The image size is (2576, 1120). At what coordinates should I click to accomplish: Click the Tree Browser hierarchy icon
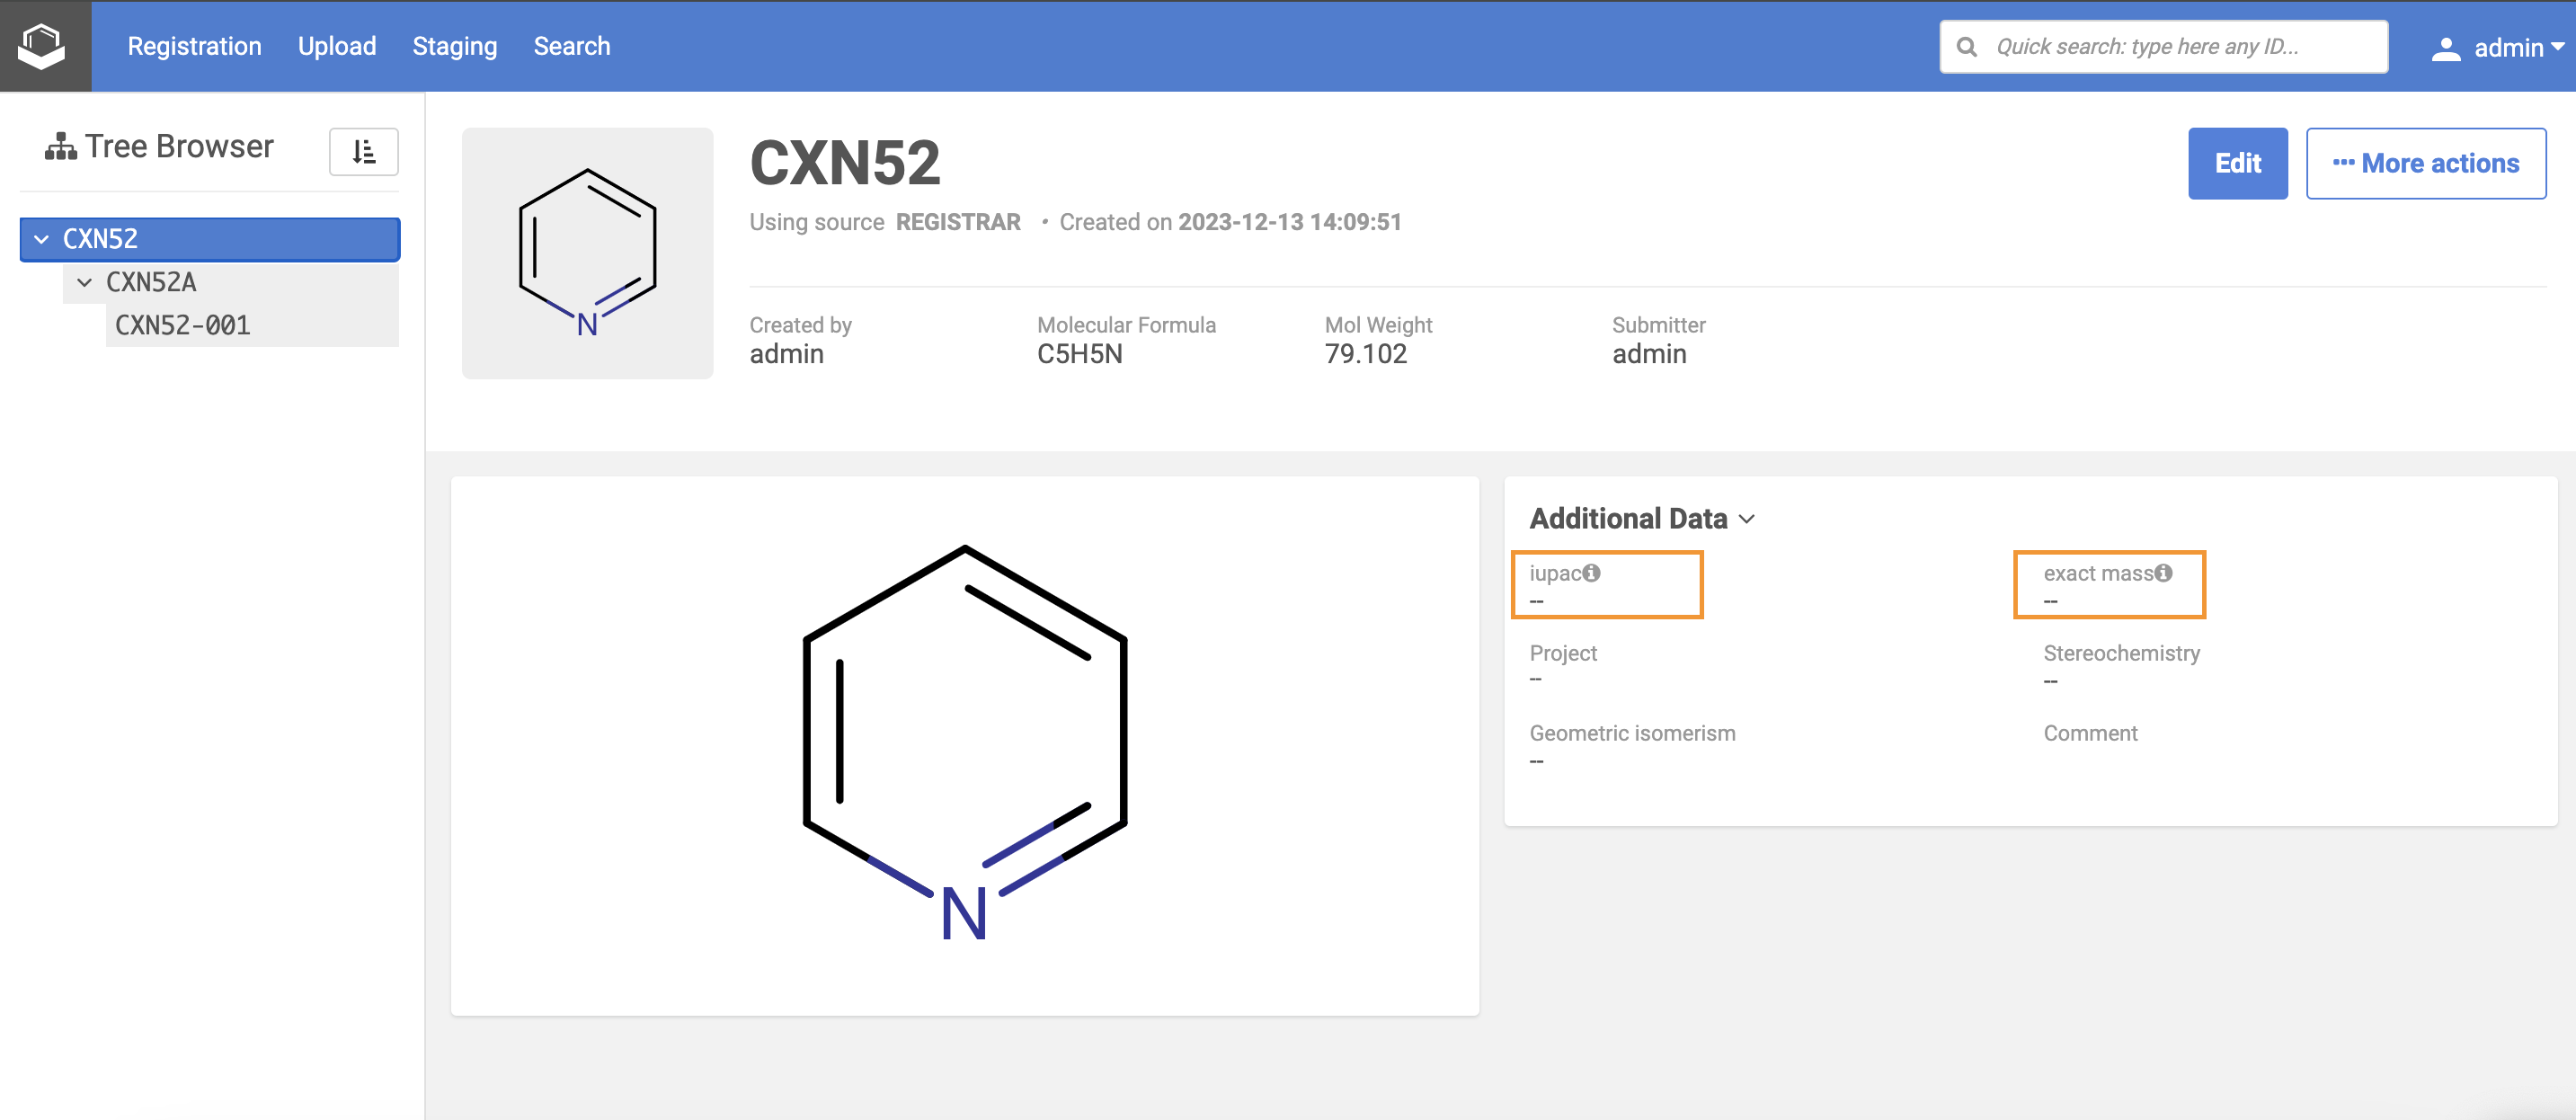coord(60,147)
